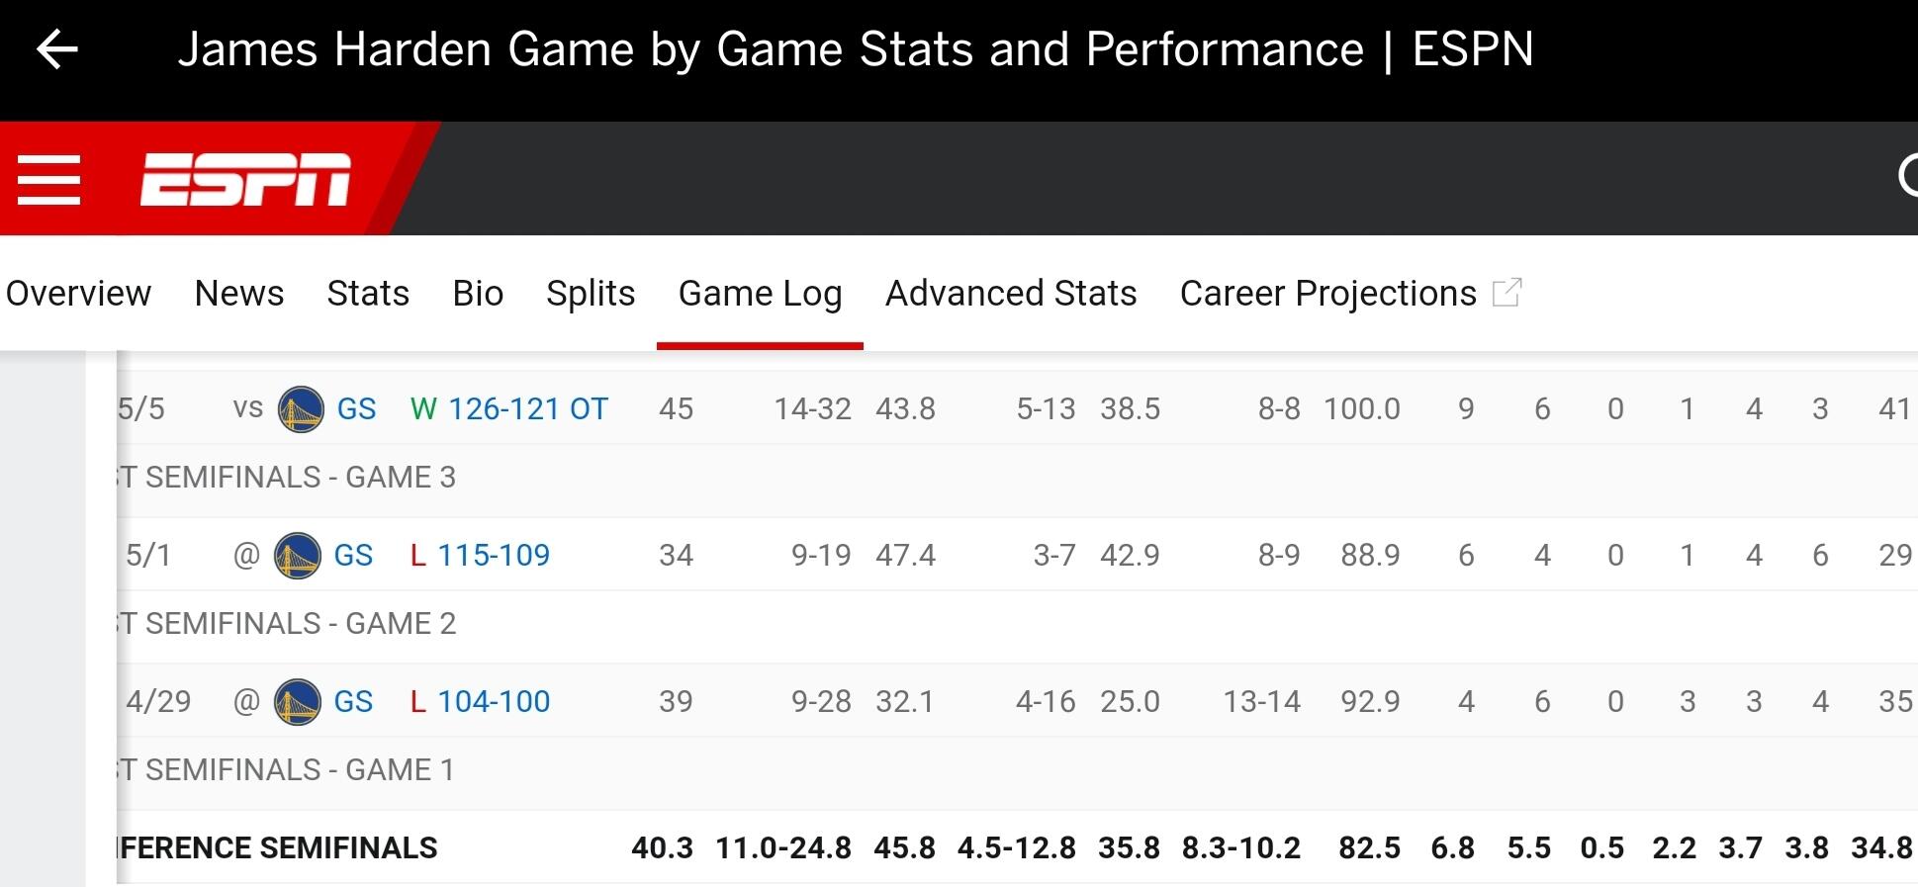Open the Advanced Stats tab

click(1011, 294)
